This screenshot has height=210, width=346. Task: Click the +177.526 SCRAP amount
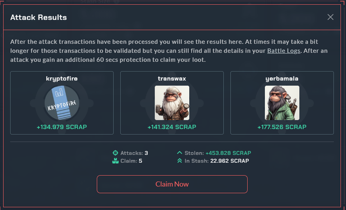pyautogui.click(x=282, y=127)
